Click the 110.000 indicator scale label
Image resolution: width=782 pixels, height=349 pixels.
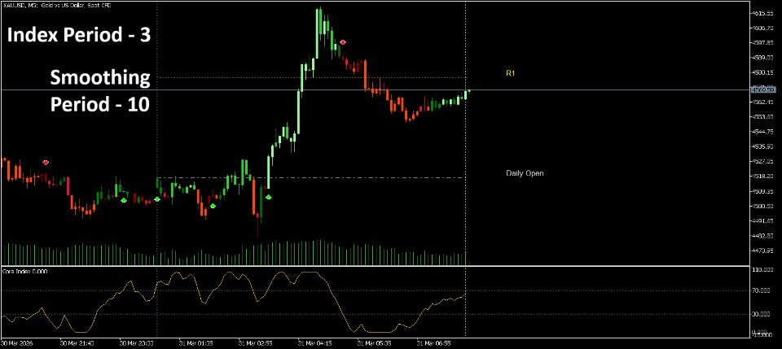pos(763,270)
